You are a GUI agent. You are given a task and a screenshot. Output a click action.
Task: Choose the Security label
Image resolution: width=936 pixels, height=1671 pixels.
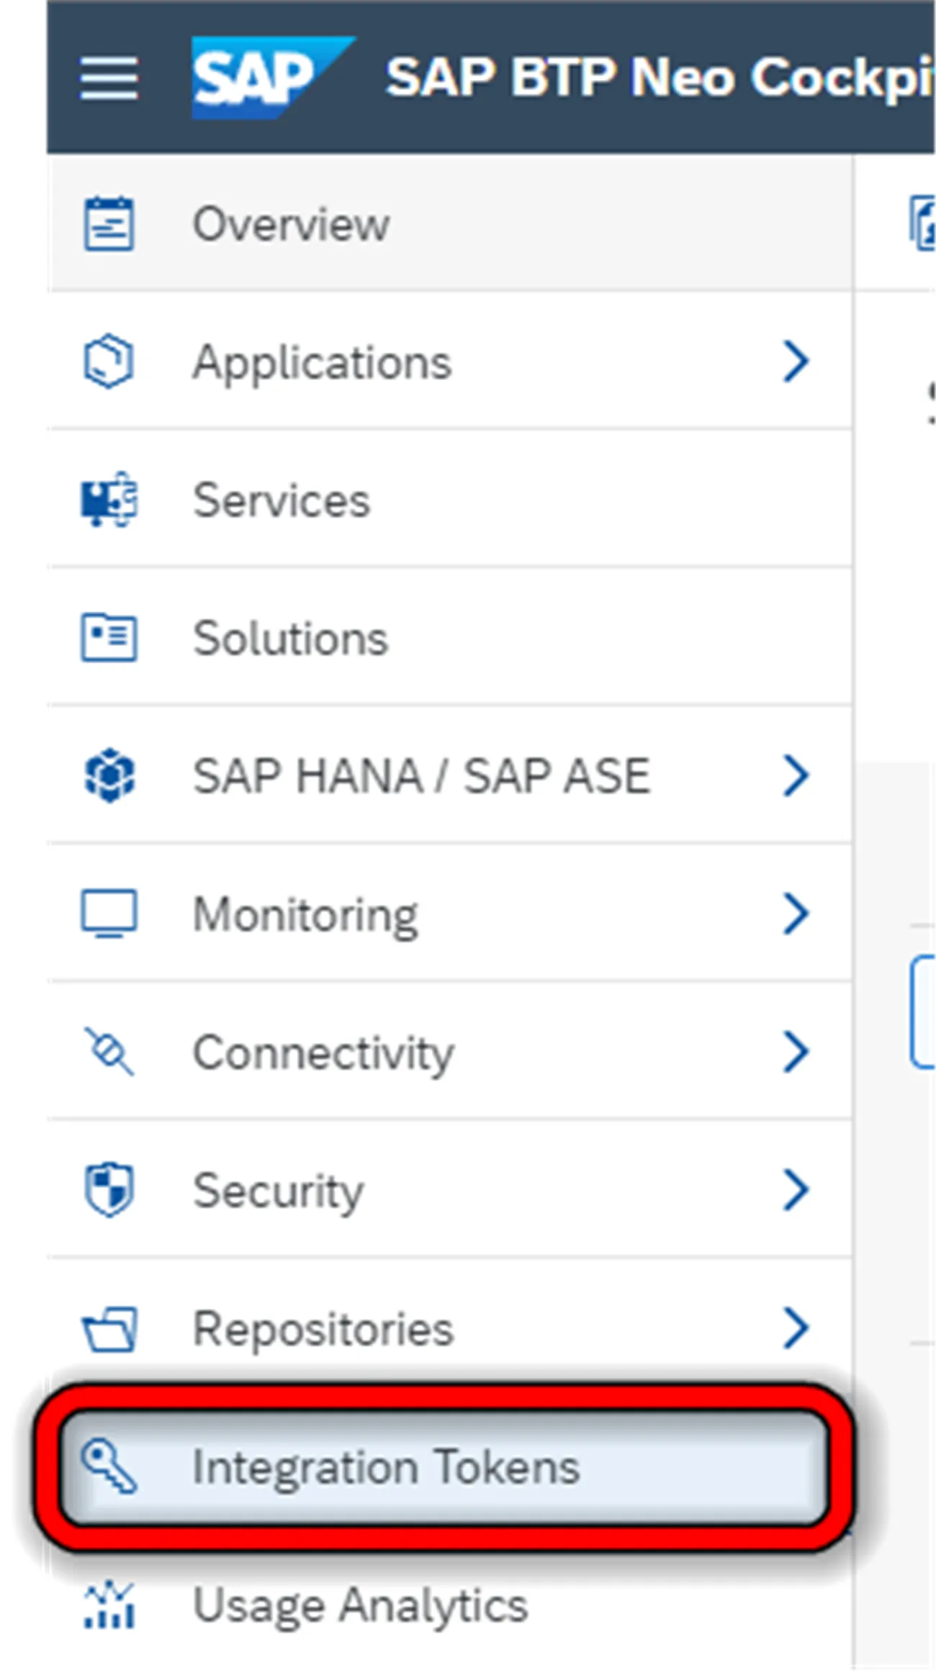point(278,1192)
